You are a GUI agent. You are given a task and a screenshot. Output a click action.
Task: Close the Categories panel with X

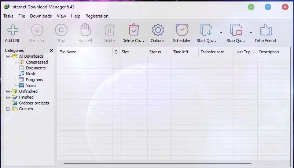click(x=51, y=50)
